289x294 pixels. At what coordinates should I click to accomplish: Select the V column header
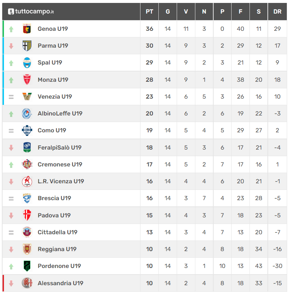pyautogui.click(x=186, y=12)
